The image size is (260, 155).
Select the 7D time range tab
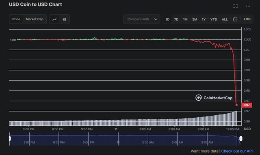tap(176, 19)
